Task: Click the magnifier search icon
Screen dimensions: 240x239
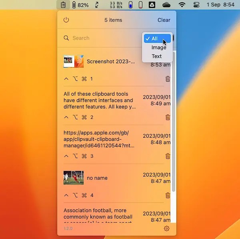Action: coord(66,38)
